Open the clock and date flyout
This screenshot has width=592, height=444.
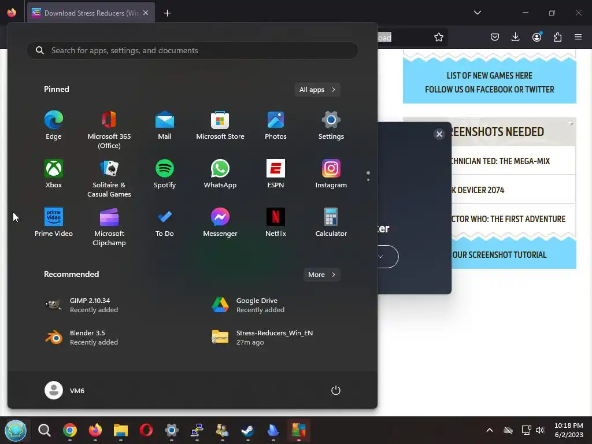coord(569,430)
